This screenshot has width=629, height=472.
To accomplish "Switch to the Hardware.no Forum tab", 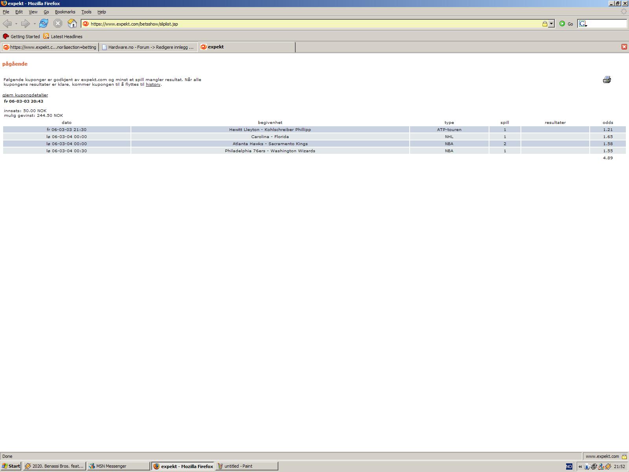I will click(x=148, y=47).
